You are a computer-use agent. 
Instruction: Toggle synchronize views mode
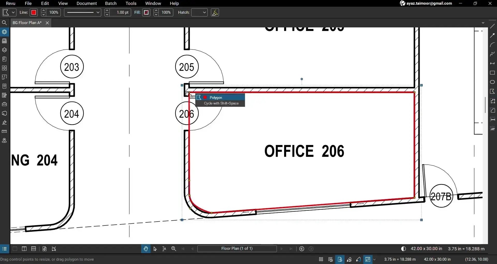click(x=368, y=259)
